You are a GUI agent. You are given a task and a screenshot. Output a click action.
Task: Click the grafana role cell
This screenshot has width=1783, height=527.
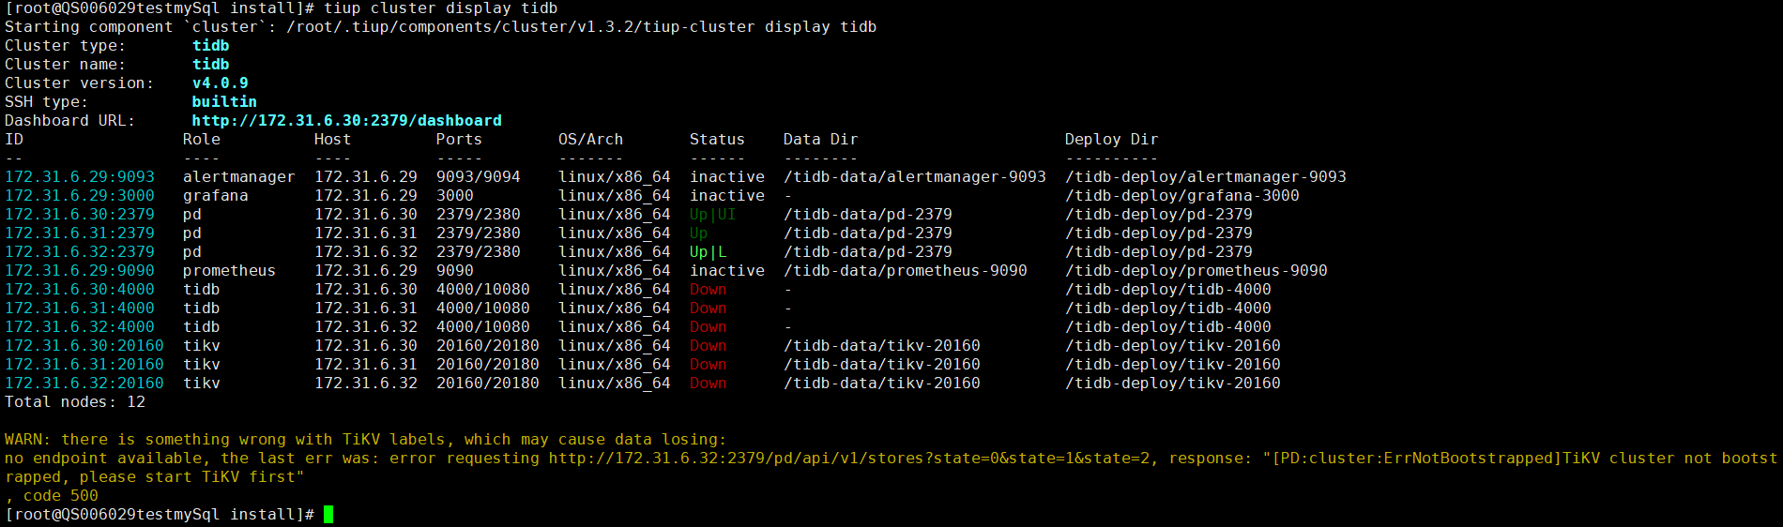(x=216, y=196)
